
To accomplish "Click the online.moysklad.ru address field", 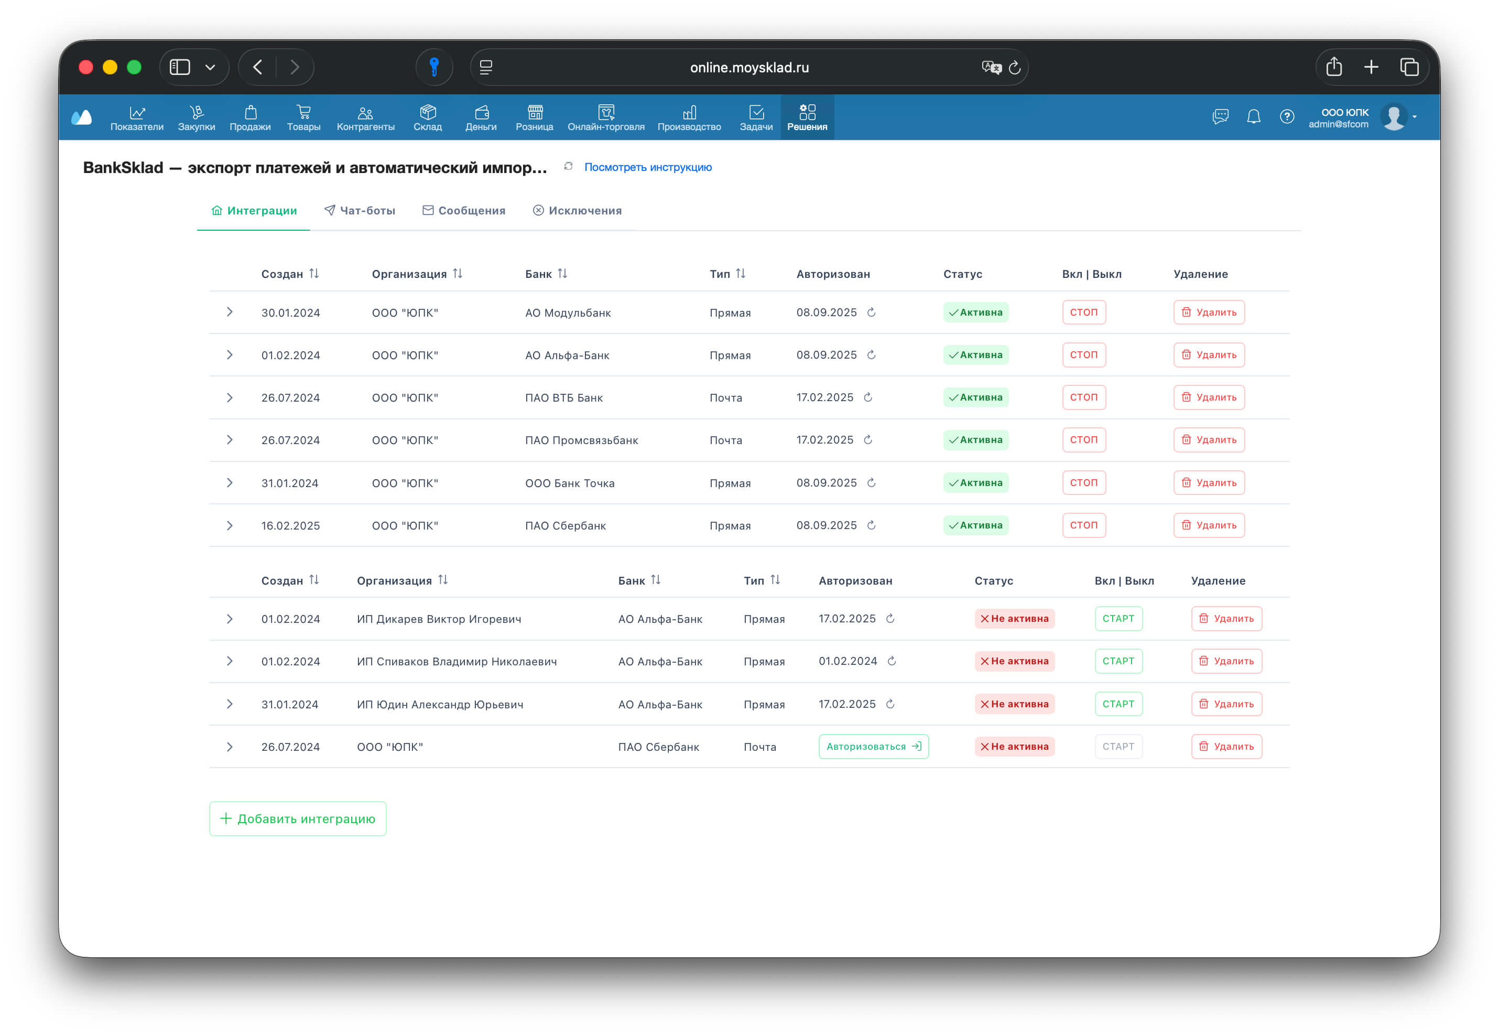I will [x=749, y=68].
